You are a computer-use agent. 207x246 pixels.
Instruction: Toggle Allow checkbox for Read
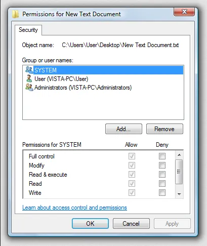click(x=132, y=184)
